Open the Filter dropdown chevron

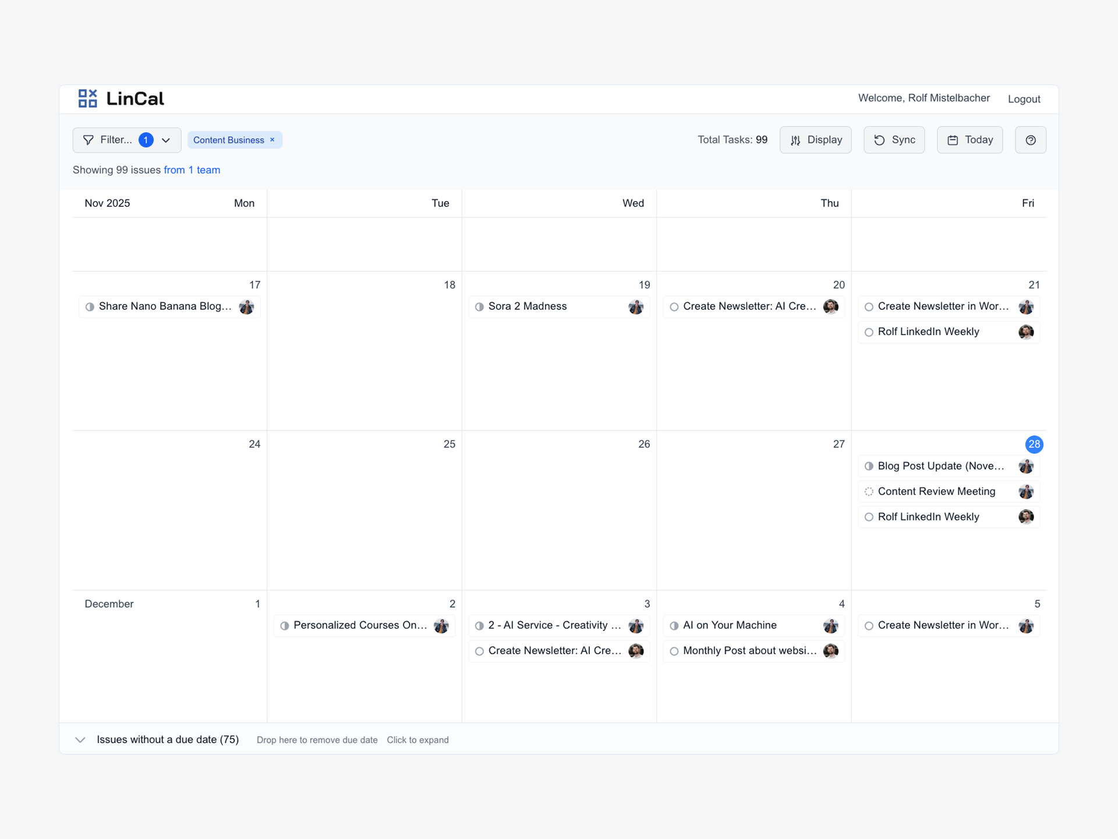tap(166, 140)
